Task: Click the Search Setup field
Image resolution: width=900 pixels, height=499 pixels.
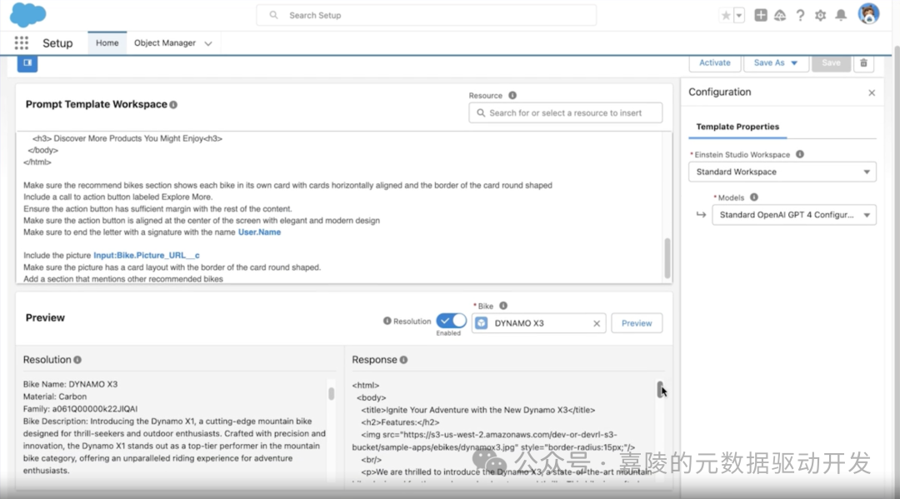Action: coord(427,16)
